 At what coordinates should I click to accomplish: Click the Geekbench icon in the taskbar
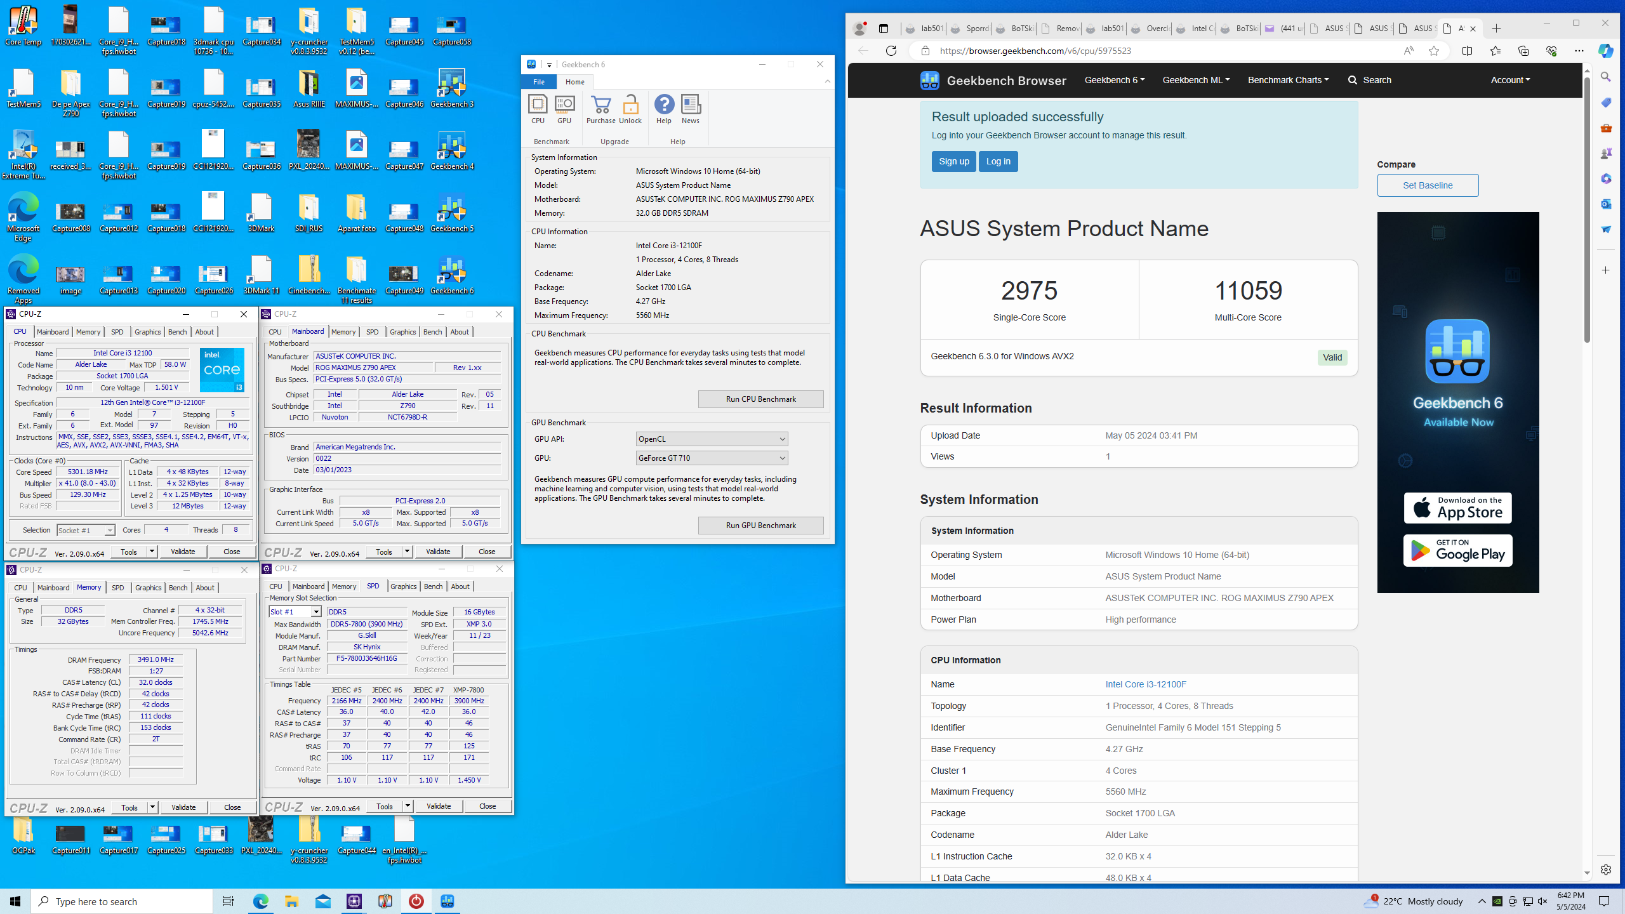tap(448, 901)
